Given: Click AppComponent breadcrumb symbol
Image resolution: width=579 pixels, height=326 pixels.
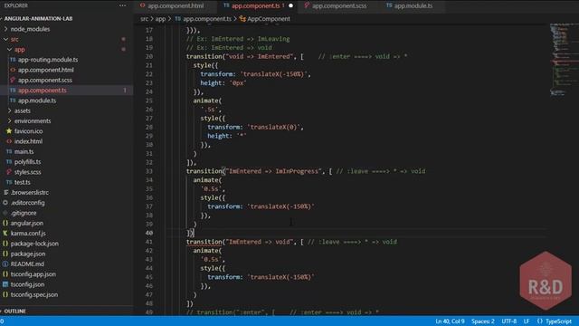Looking at the screenshot, I should tap(269, 19).
